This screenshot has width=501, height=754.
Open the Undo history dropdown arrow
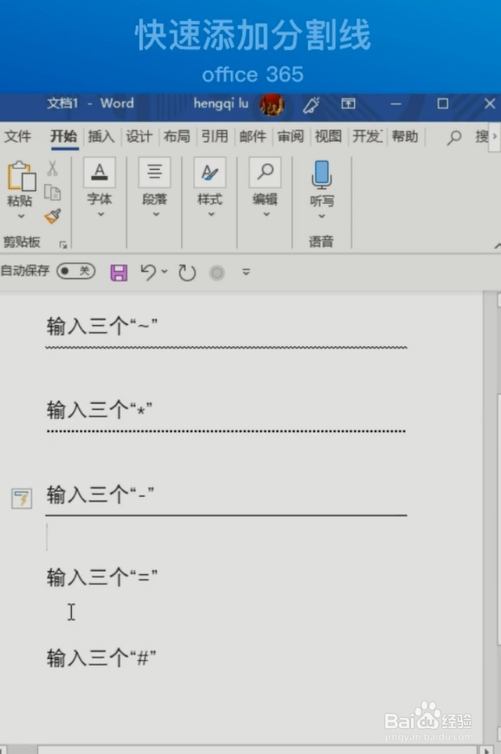(164, 272)
